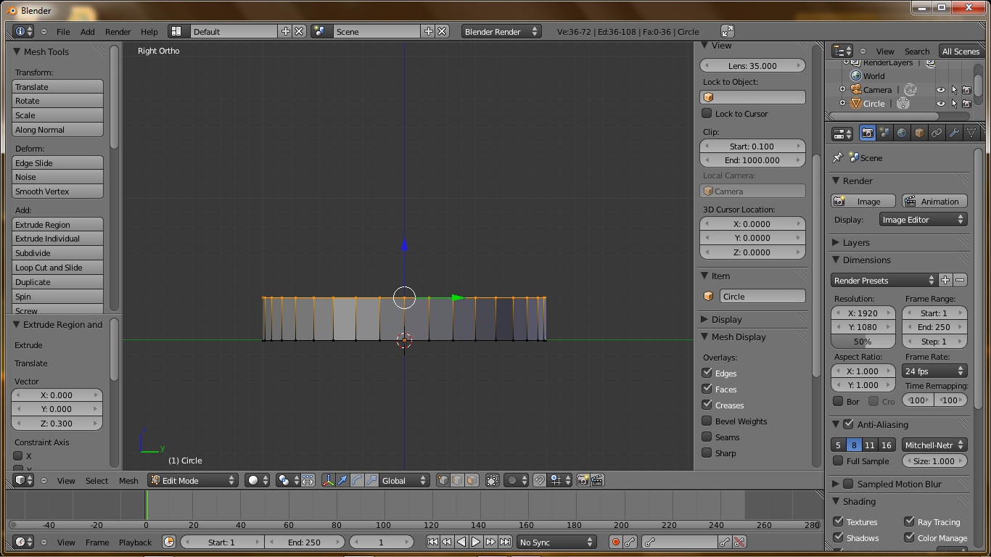Switch to vertex select mode

(443, 480)
